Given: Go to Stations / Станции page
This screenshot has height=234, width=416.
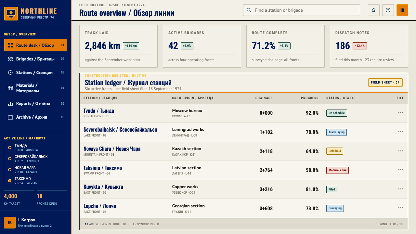Looking at the screenshot, I should (x=35, y=72).
